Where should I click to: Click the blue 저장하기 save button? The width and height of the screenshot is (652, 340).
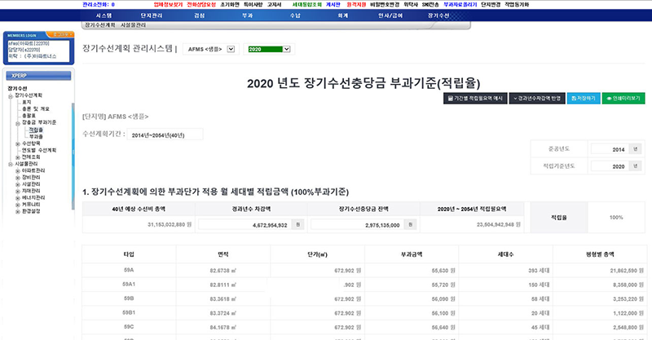click(x=583, y=98)
